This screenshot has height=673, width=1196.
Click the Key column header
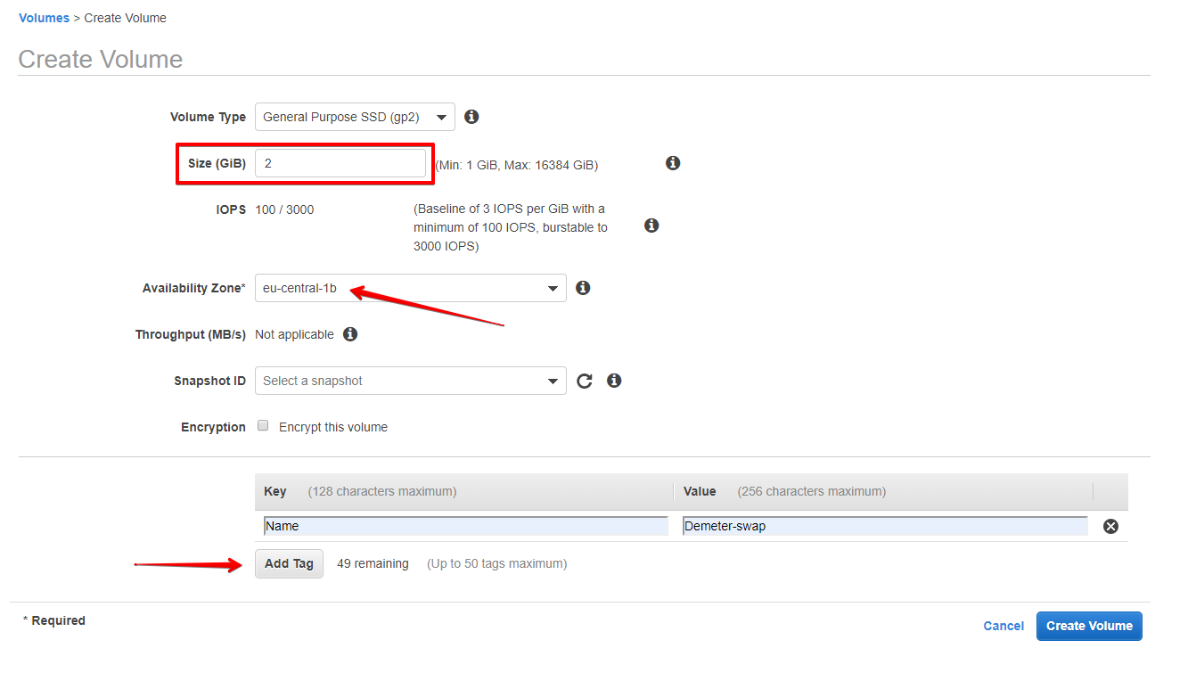pyautogui.click(x=275, y=491)
